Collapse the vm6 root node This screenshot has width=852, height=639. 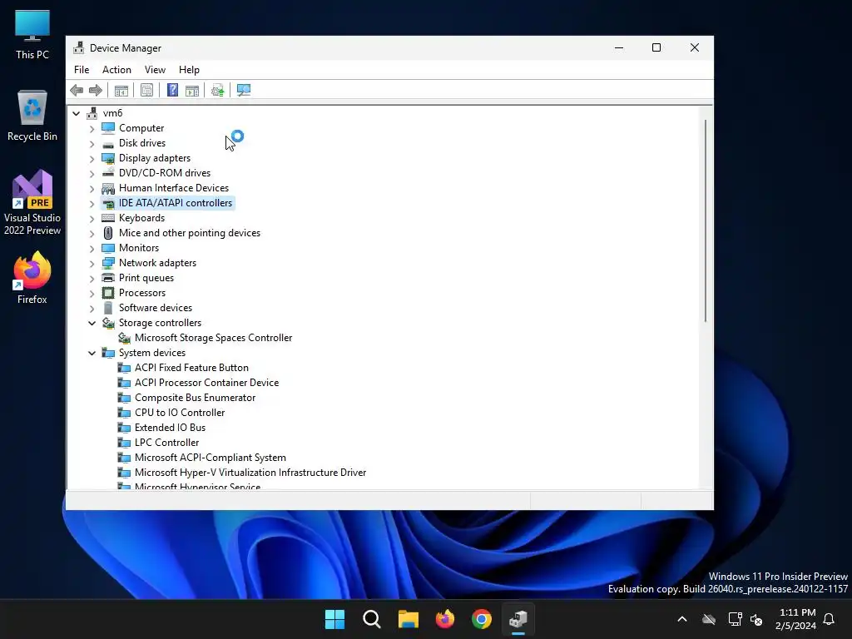click(x=76, y=113)
